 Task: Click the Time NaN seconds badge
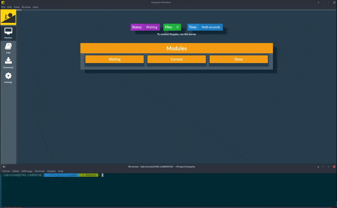click(x=205, y=27)
